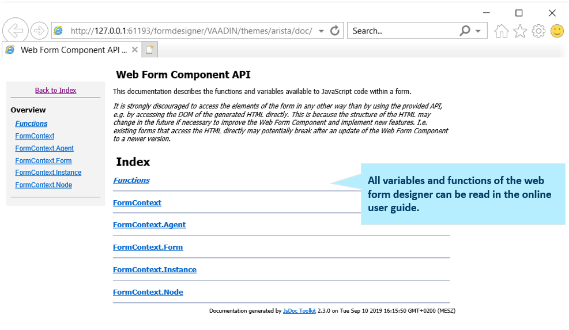The height and width of the screenshot is (330, 569).
Task: Follow the Back to Index link
Action: pos(55,91)
